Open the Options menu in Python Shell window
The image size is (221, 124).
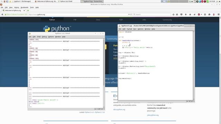pyautogui.click(x=51, y=37)
